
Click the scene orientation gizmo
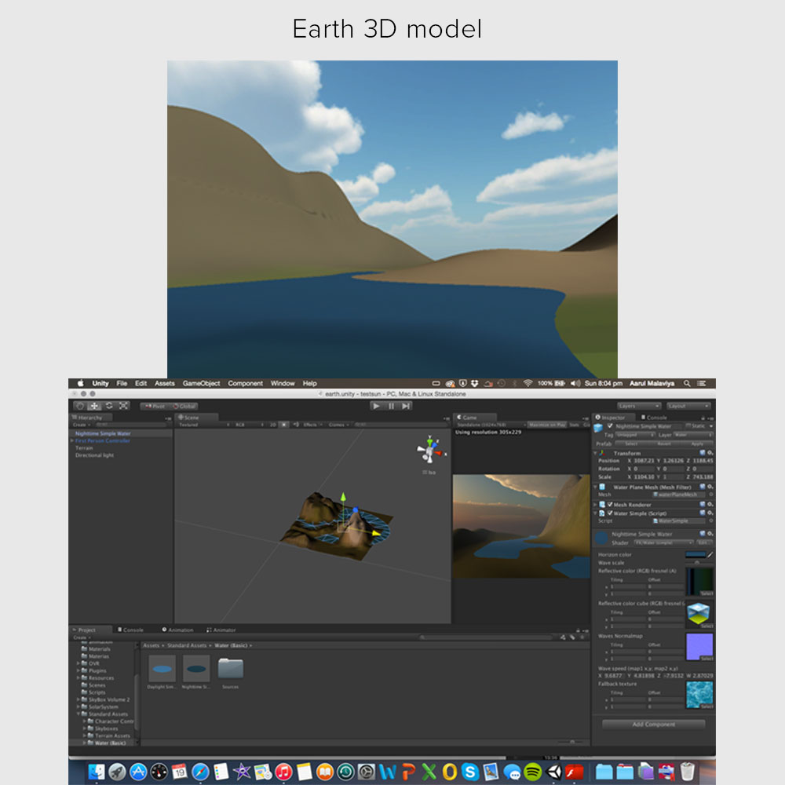429,451
